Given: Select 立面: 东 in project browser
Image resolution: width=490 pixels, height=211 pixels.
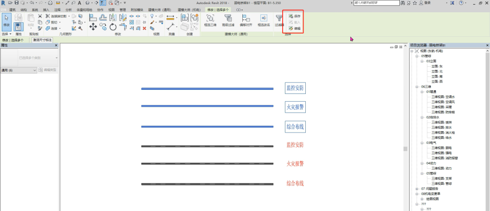Looking at the screenshot, I should [x=437, y=66].
